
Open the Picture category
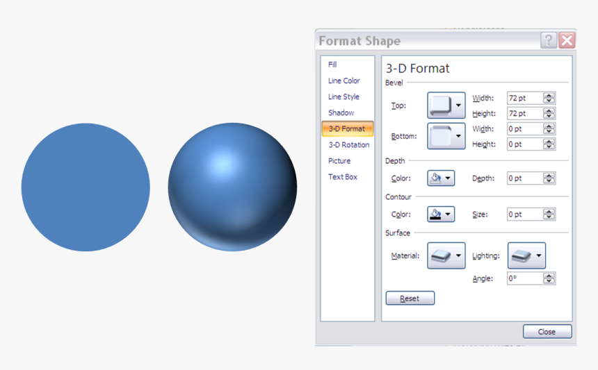[339, 160]
